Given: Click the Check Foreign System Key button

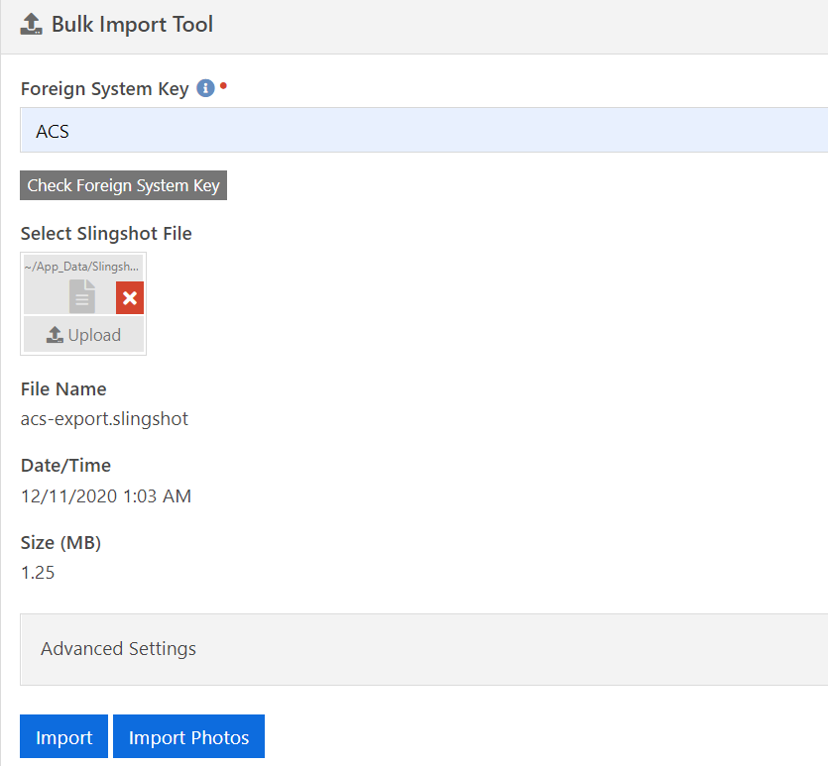Looking at the screenshot, I should (x=124, y=185).
